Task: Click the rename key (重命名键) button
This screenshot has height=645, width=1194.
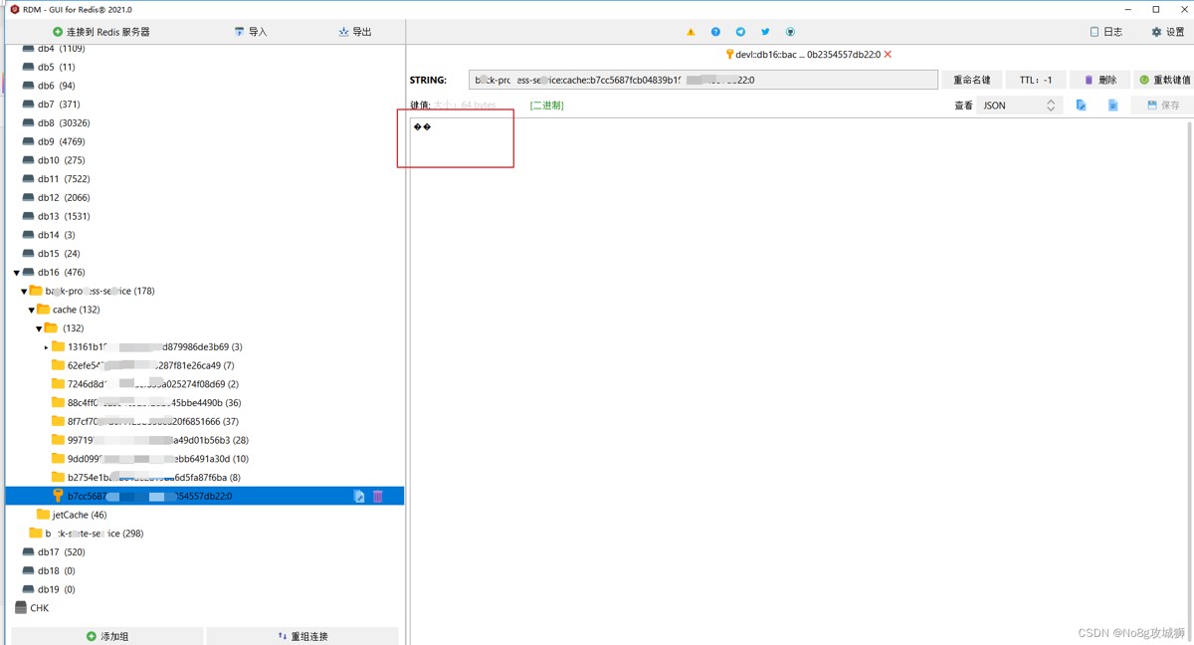Action: tap(972, 80)
